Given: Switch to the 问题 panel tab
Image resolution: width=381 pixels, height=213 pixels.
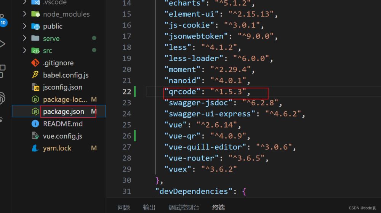Looking at the screenshot, I should pyautogui.click(x=124, y=207).
